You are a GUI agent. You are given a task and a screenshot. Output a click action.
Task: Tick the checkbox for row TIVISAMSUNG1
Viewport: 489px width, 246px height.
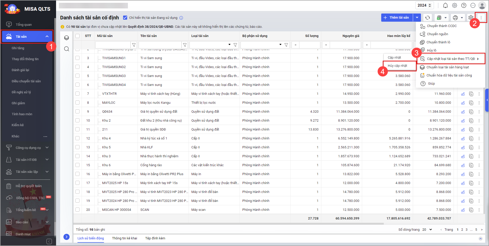pyautogui.click(x=77, y=58)
